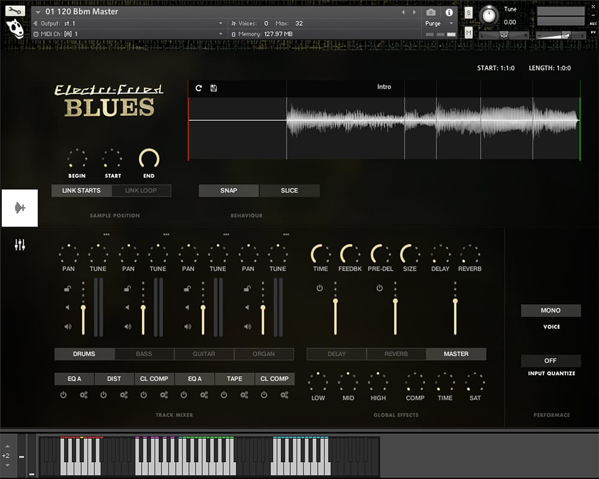Image resolution: width=599 pixels, height=479 pixels.
Task: Toggle the LINK STARTS button
Action: click(81, 190)
